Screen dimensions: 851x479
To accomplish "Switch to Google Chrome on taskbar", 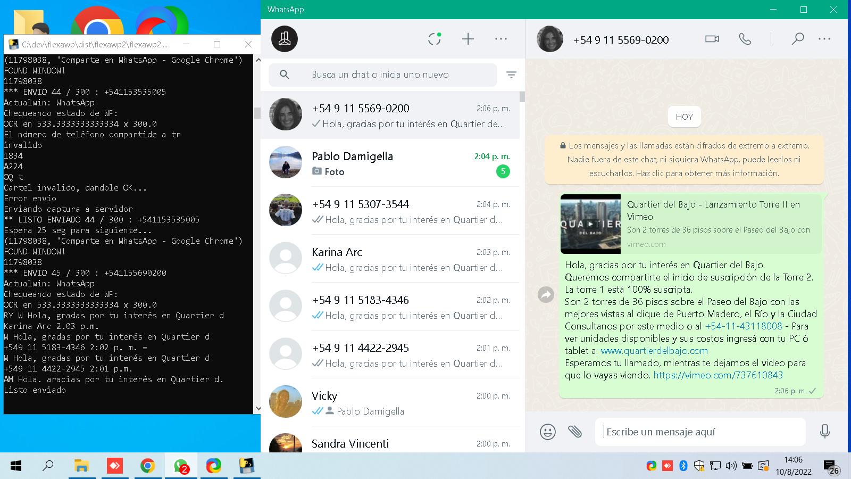I will click(147, 466).
